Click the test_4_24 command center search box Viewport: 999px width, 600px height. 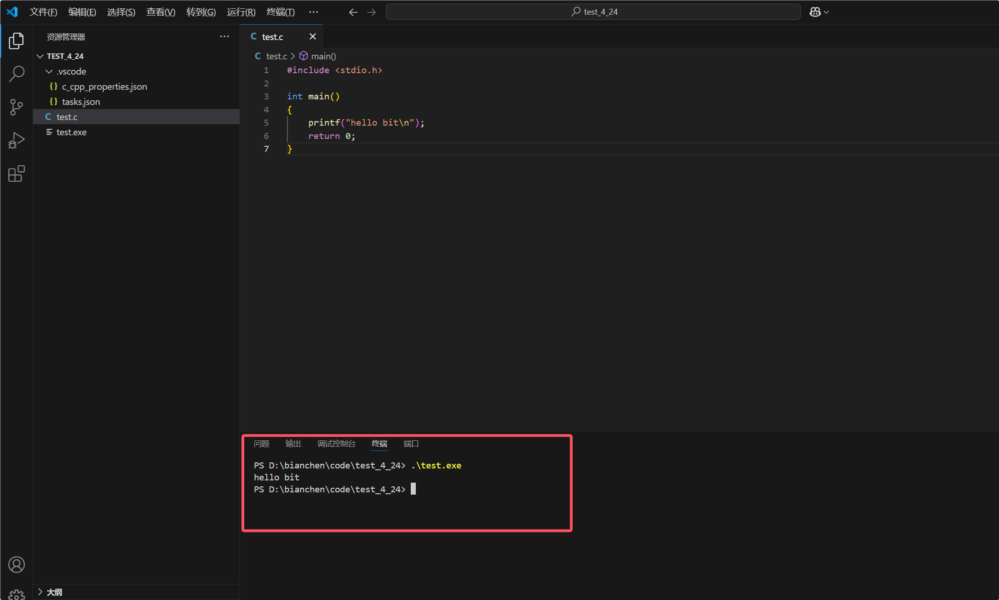tap(593, 12)
